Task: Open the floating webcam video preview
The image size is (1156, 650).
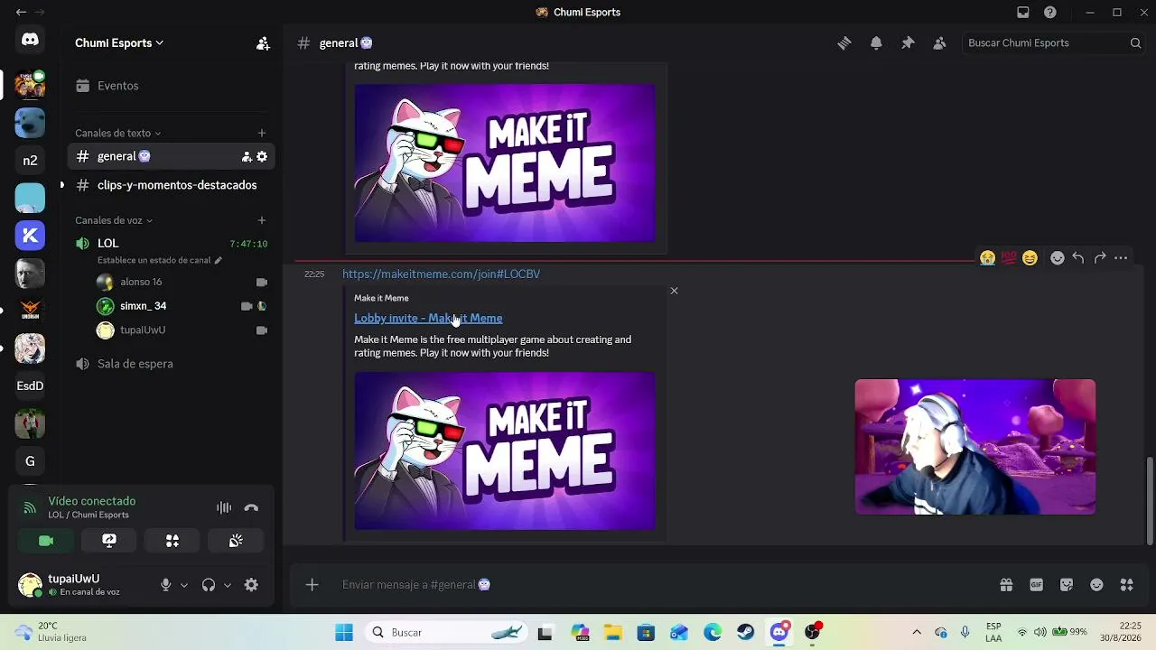Action: [975, 447]
